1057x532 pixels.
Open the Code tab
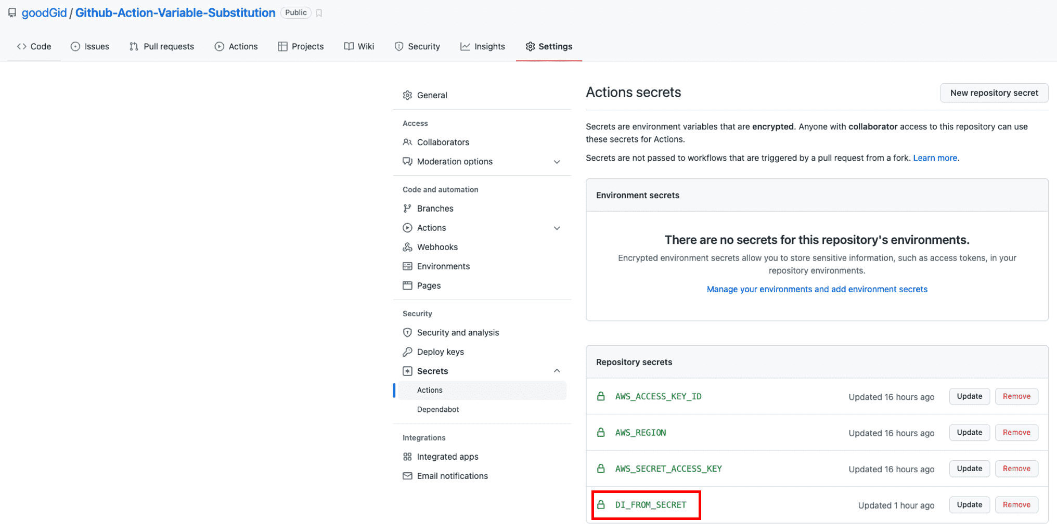coord(34,46)
